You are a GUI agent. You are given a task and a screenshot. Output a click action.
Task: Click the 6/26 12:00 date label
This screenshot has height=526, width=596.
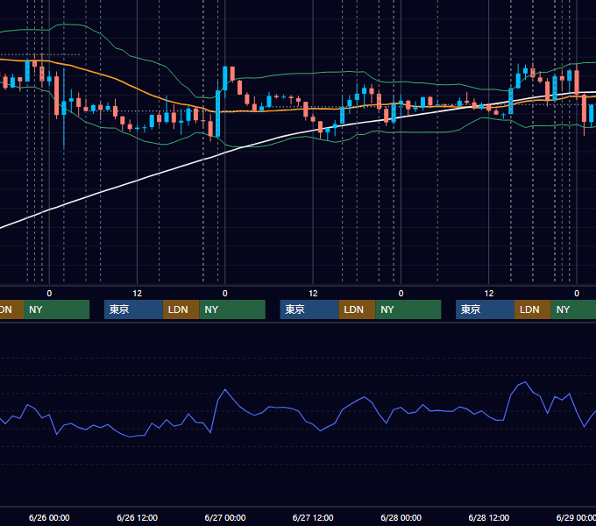(x=138, y=517)
